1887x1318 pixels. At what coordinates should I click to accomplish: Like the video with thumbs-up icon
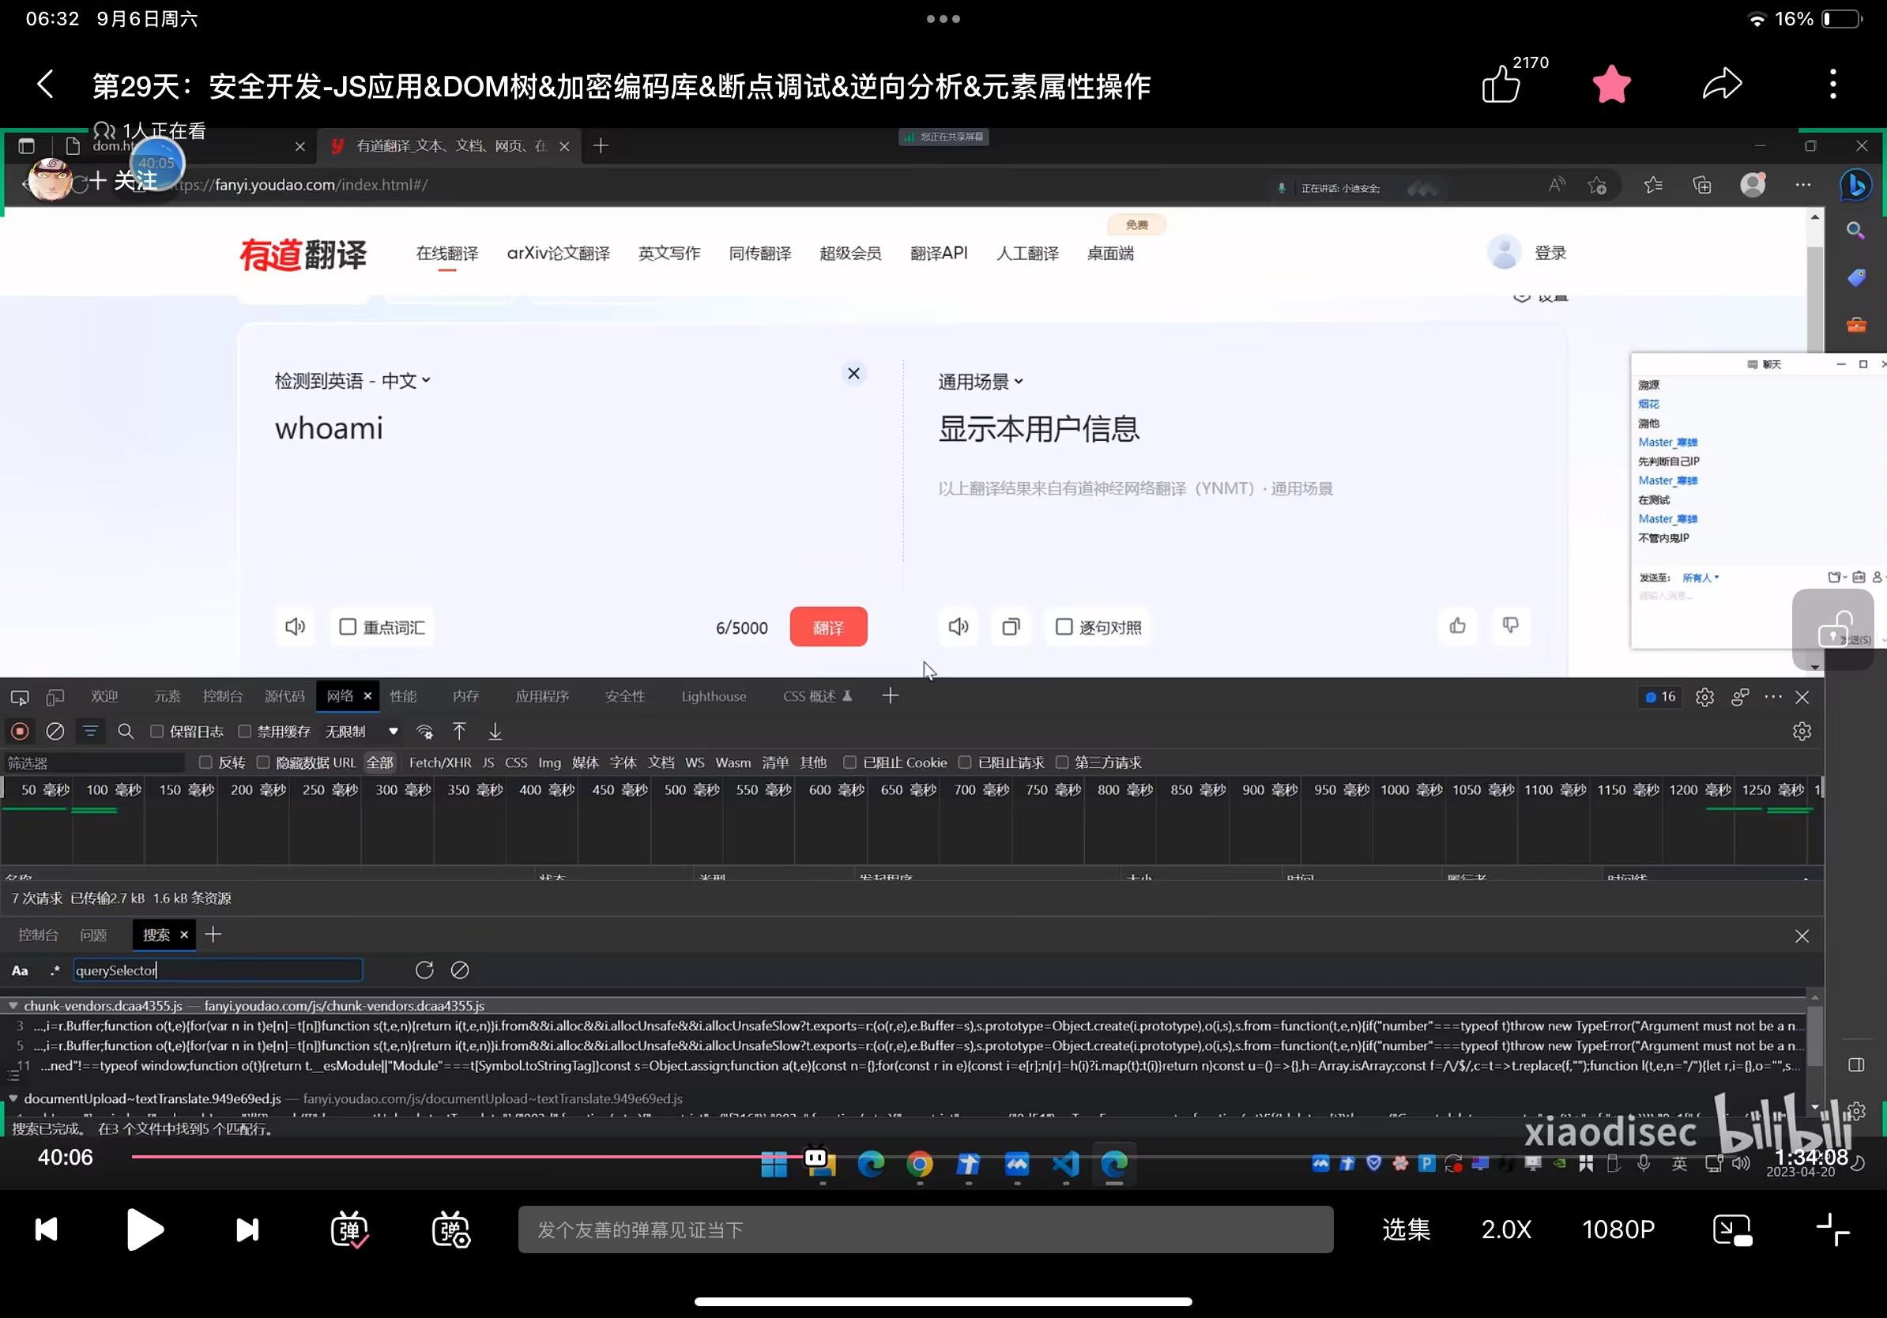tap(1501, 85)
